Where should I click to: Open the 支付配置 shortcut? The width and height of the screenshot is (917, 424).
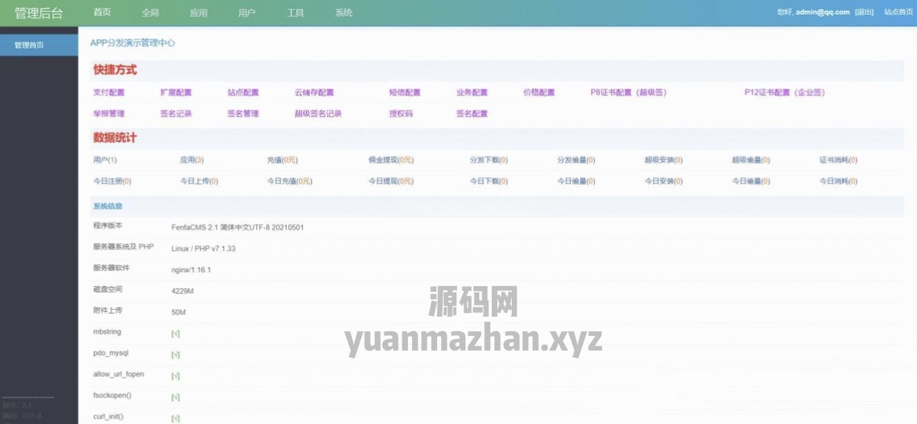point(109,93)
